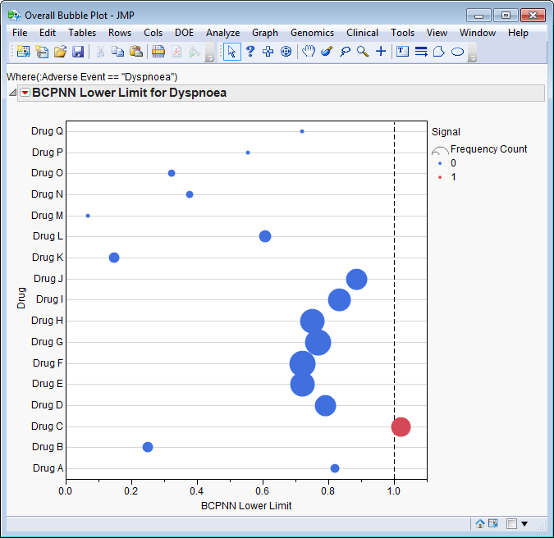The height and width of the screenshot is (538, 554).
Task: Open the Genomics menu
Action: [x=312, y=33]
